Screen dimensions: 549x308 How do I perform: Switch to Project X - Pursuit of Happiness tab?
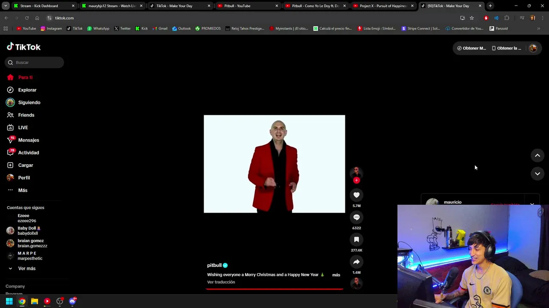click(x=383, y=6)
